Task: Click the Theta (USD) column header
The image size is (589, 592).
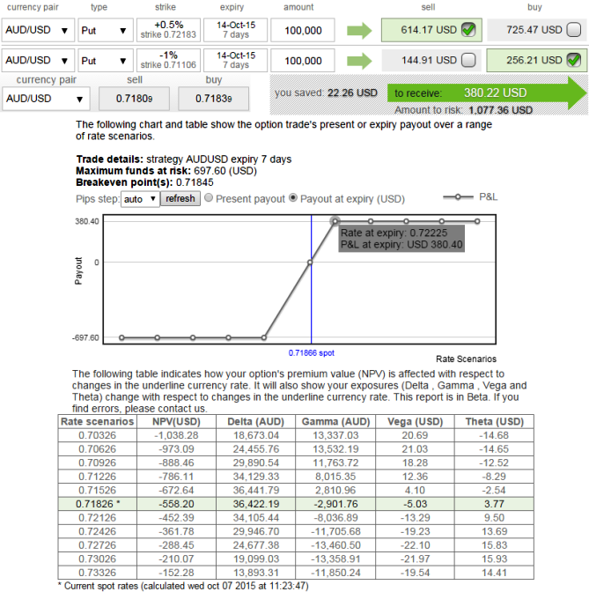Action: pos(494,421)
